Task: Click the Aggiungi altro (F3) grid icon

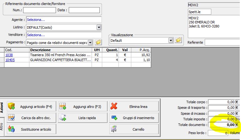Action: click(63, 106)
